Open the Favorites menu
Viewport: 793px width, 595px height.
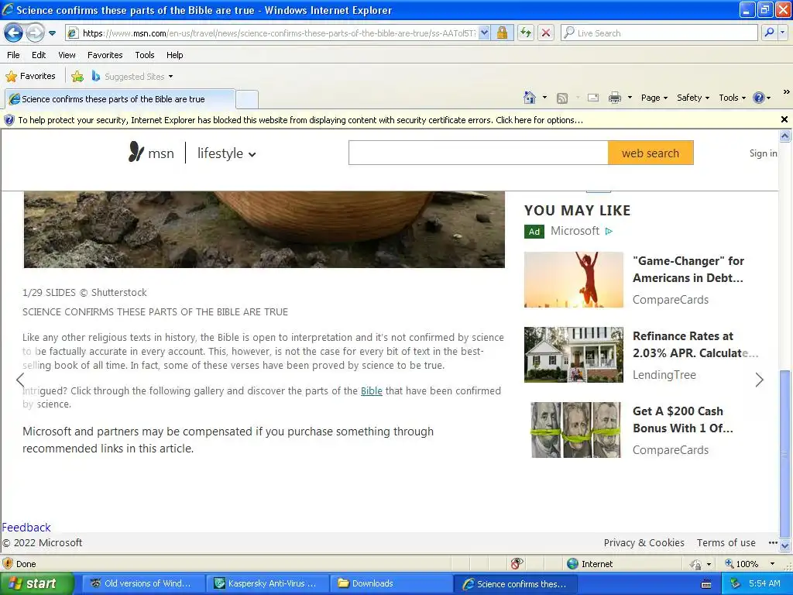pyautogui.click(x=105, y=55)
